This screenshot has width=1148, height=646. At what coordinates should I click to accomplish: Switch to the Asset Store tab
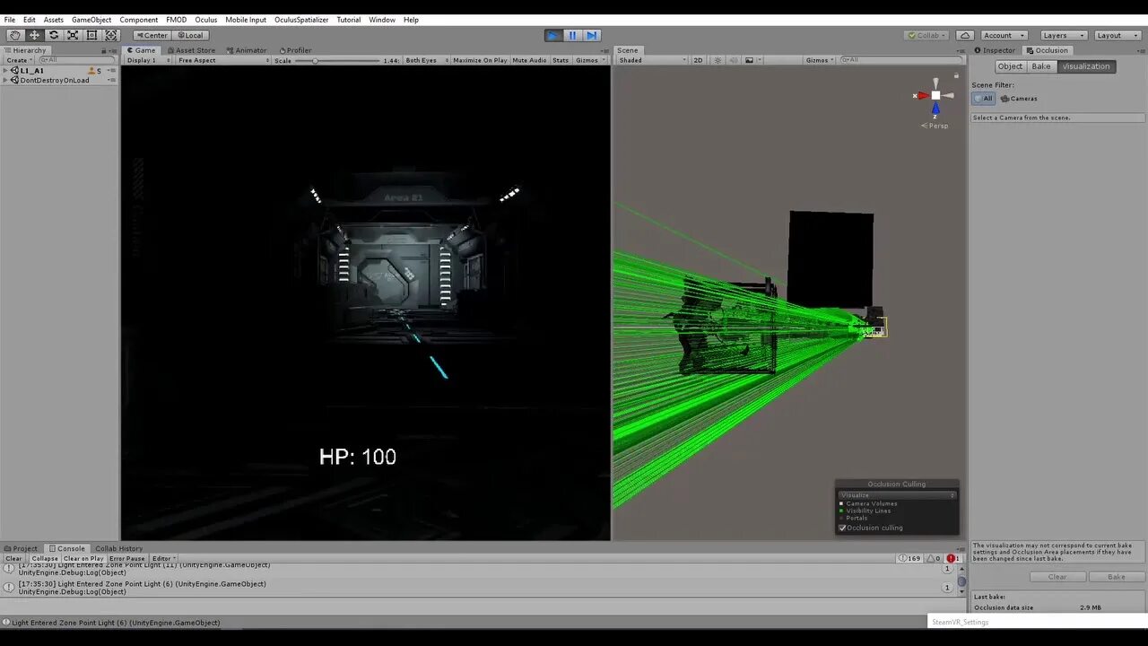(191, 50)
